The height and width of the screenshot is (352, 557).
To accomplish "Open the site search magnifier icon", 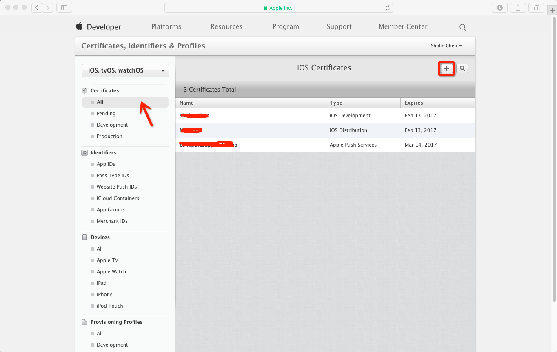I will click(463, 27).
